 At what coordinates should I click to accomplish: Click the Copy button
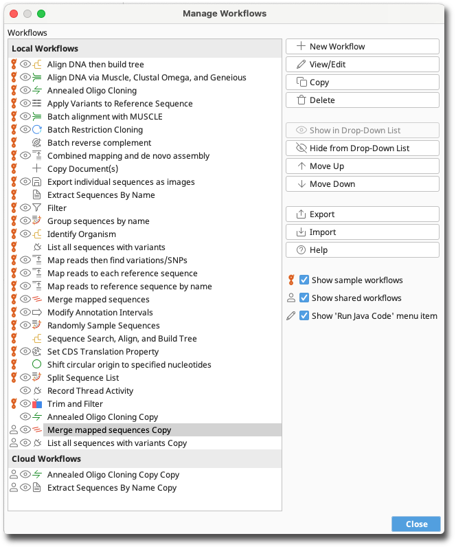[x=362, y=82]
